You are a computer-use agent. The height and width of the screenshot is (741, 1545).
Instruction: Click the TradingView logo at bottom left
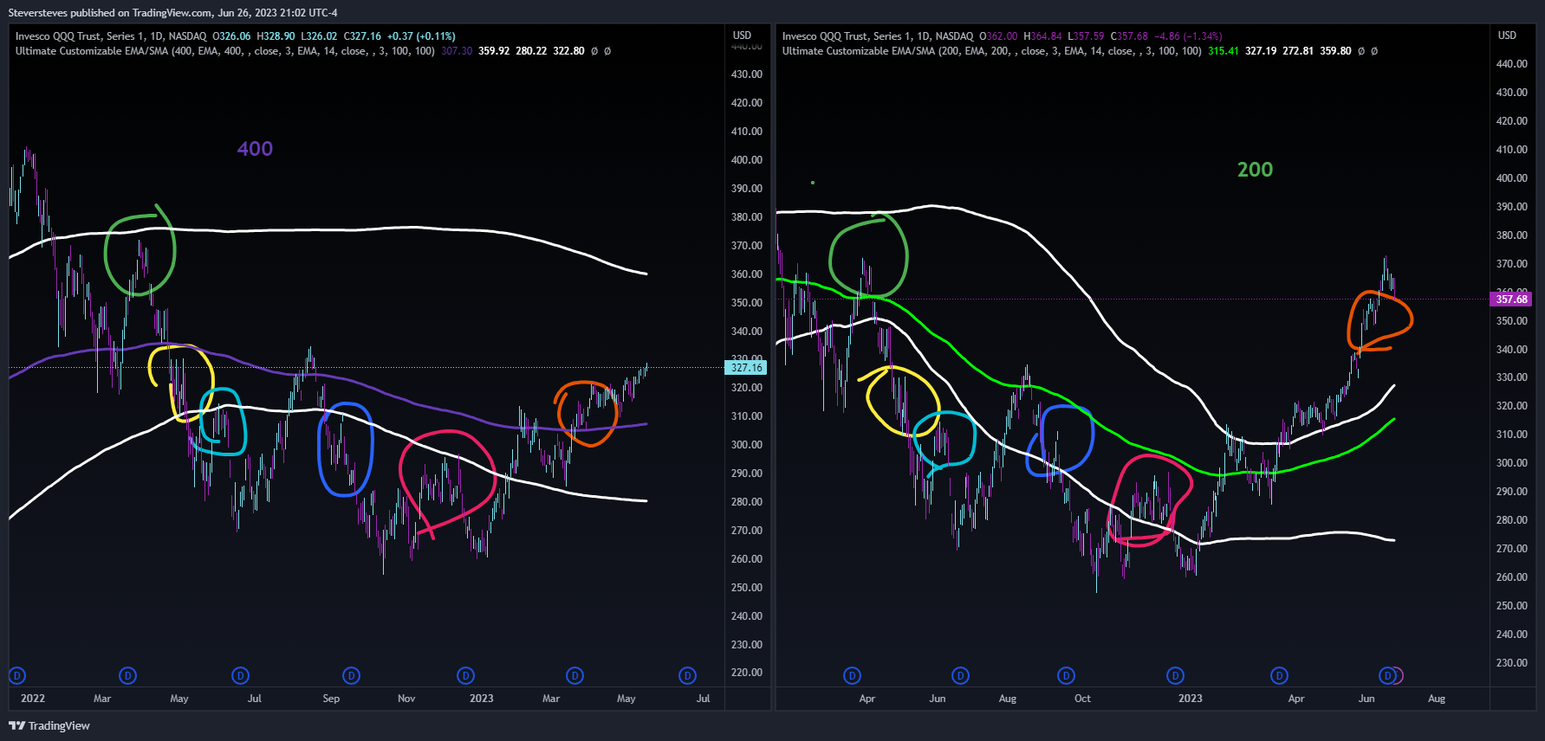[x=49, y=725]
